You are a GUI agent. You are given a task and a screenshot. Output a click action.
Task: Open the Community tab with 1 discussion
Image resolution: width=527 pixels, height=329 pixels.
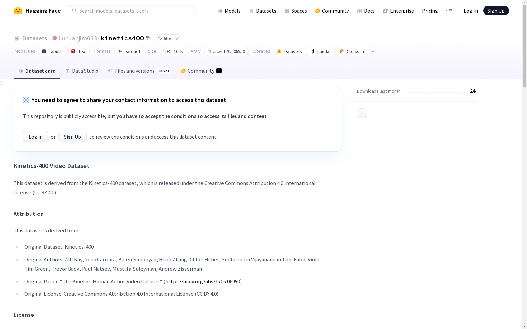point(201,71)
